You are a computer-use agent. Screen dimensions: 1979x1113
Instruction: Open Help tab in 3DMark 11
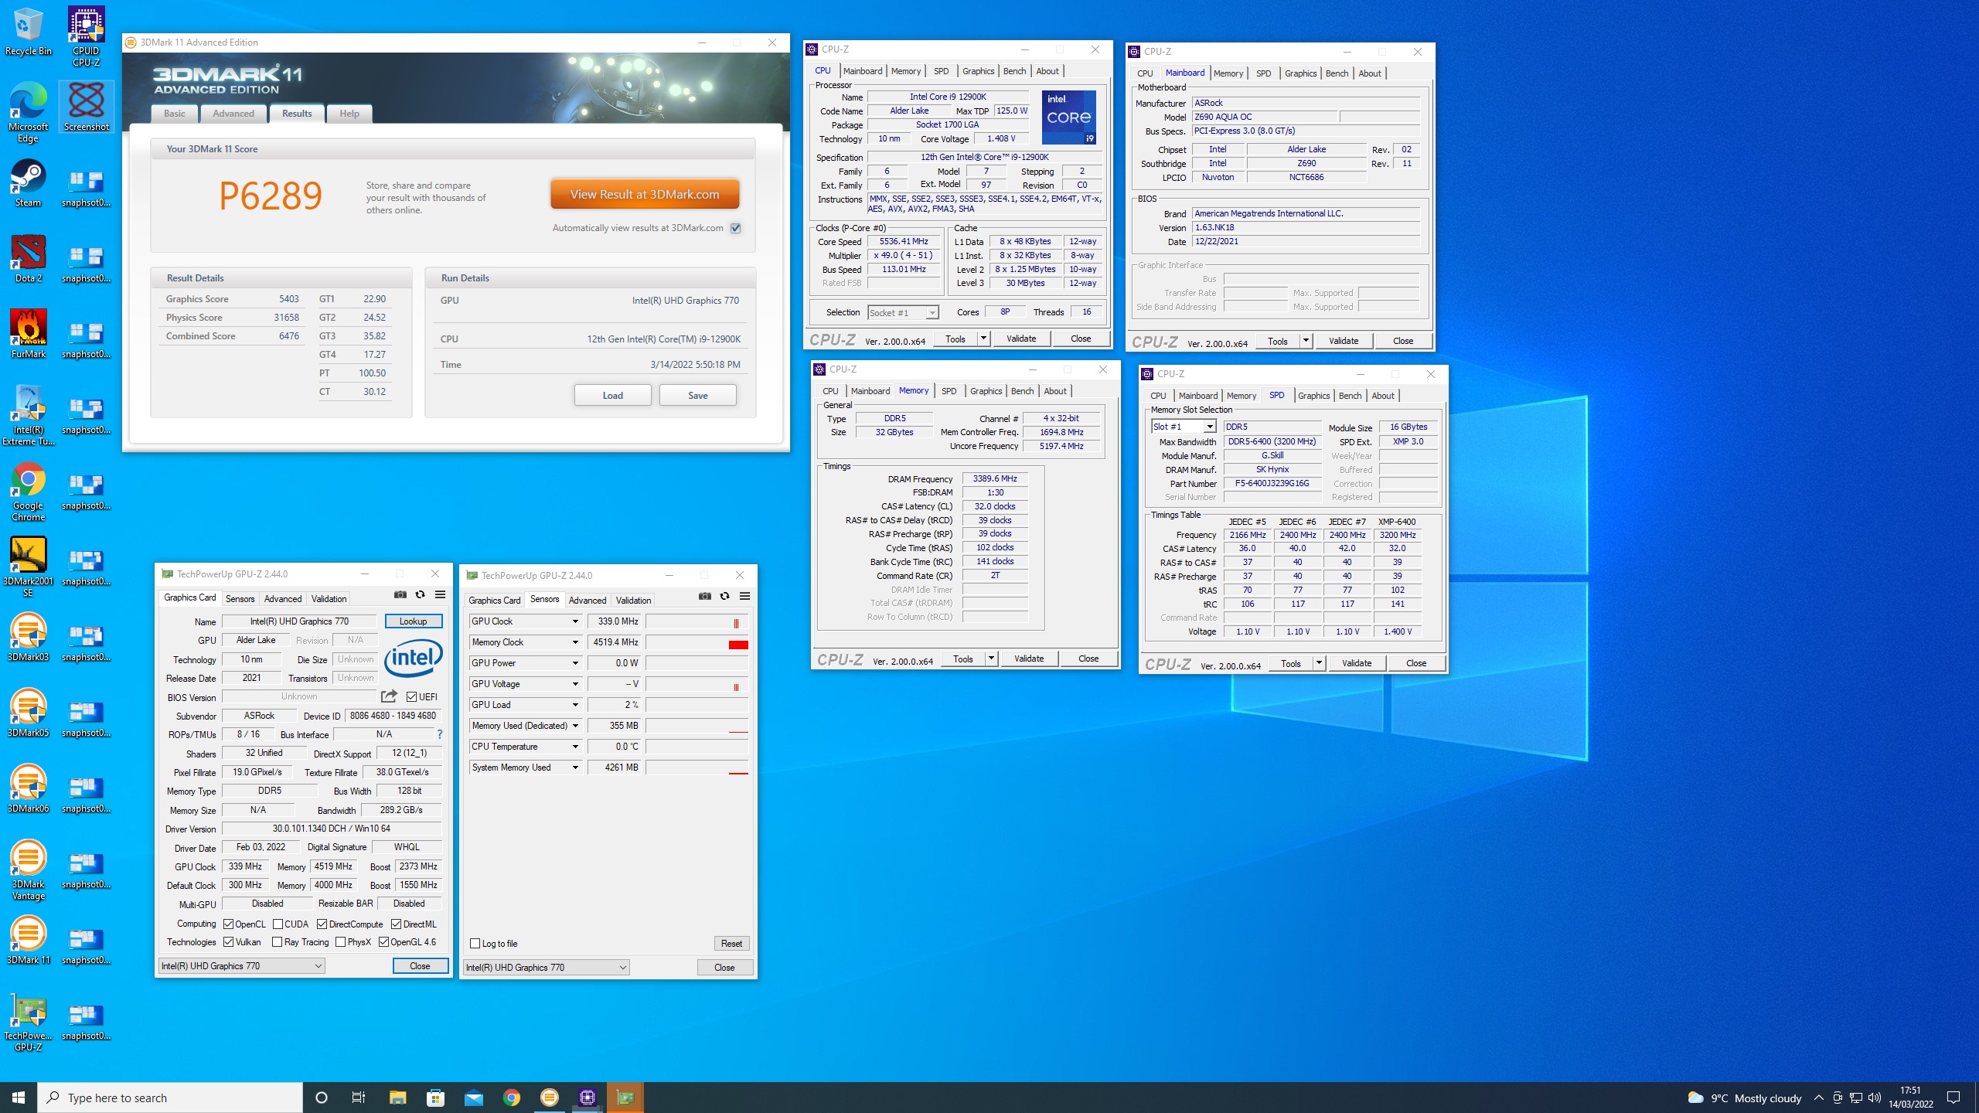(349, 114)
